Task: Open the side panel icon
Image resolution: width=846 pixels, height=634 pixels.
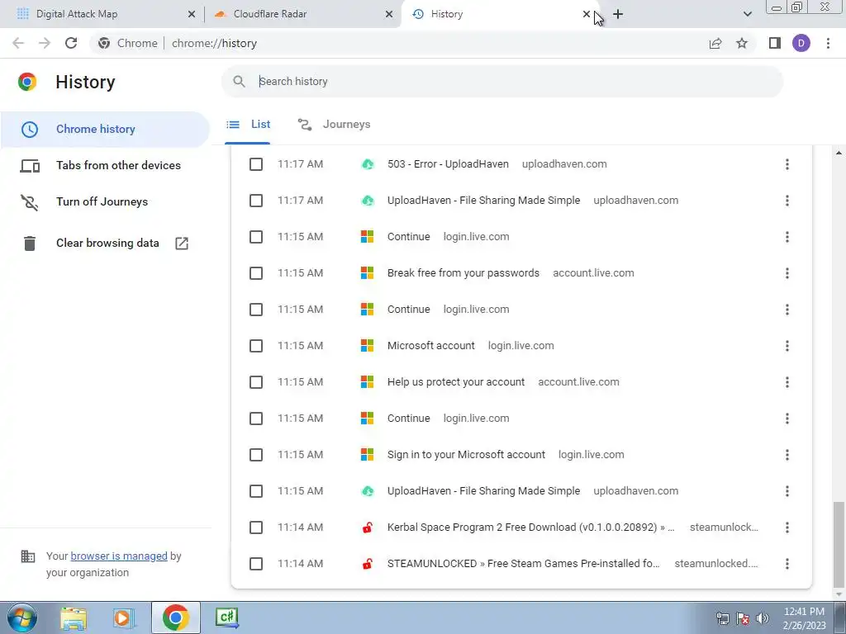Action: point(775,43)
